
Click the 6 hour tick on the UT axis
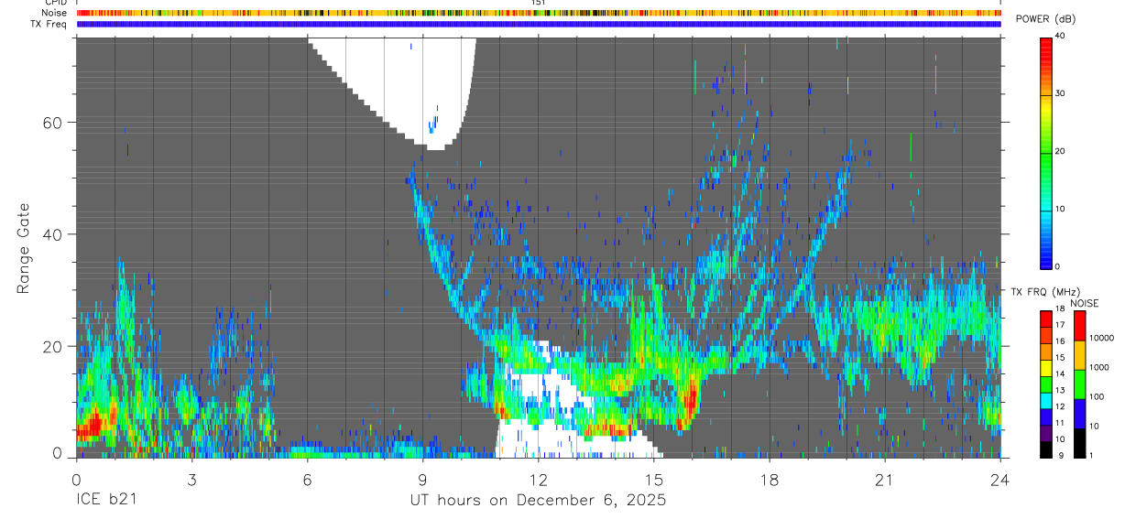pyautogui.click(x=307, y=479)
